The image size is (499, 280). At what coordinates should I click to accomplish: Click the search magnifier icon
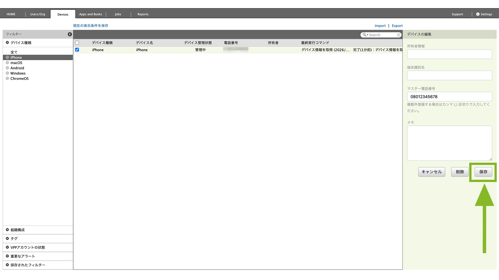pyautogui.click(x=364, y=35)
